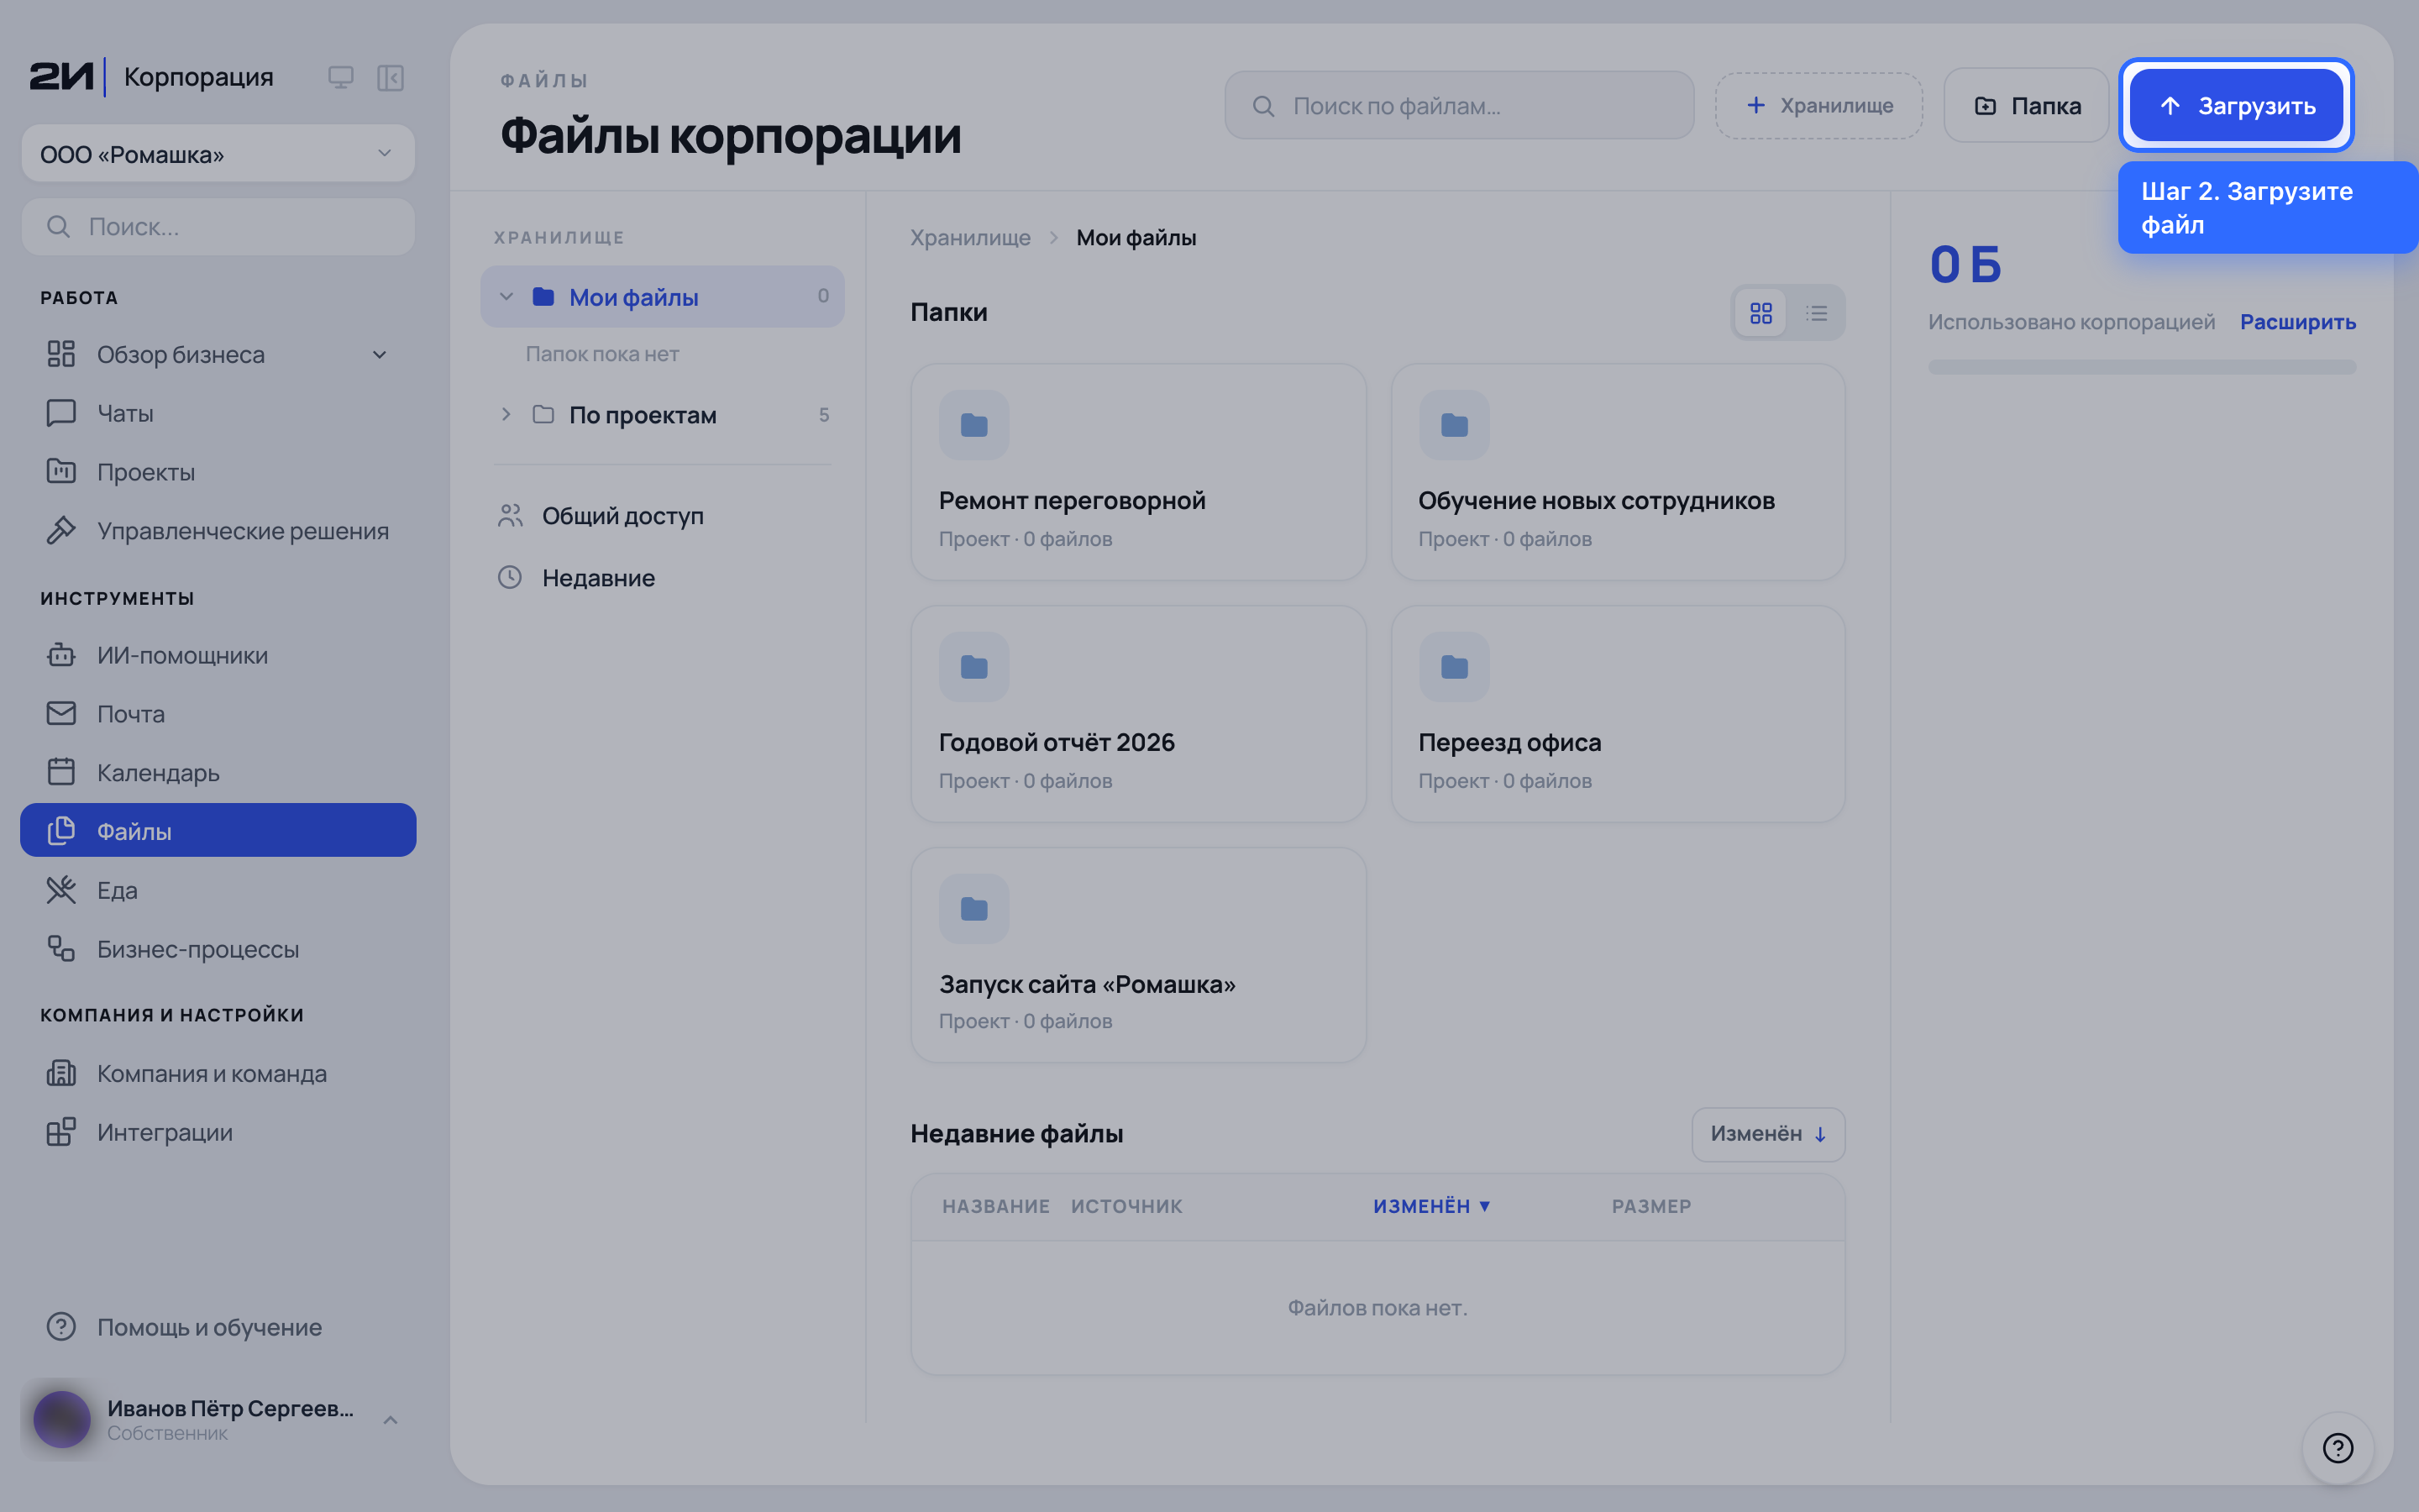2419x1512 pixels.
Task: Click the Загрузить upload button
Action: pyautogui.click(x=2236, y=106)
